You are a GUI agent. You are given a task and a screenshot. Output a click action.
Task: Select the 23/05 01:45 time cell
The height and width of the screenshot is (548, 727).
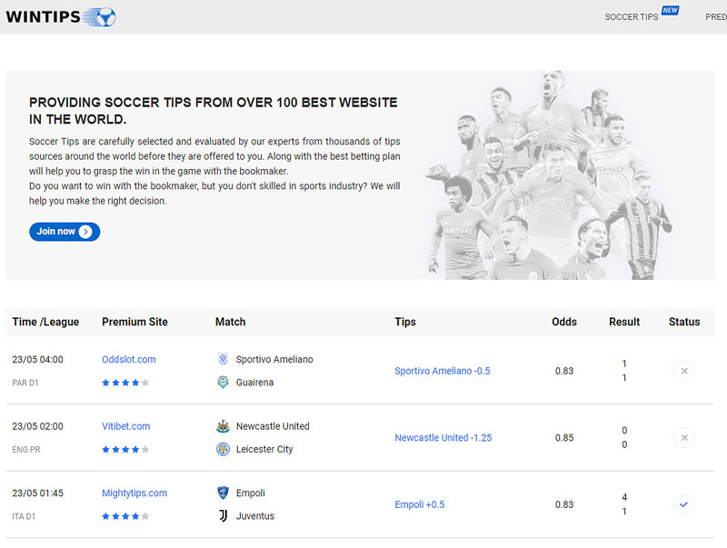[x=37, y=493]
